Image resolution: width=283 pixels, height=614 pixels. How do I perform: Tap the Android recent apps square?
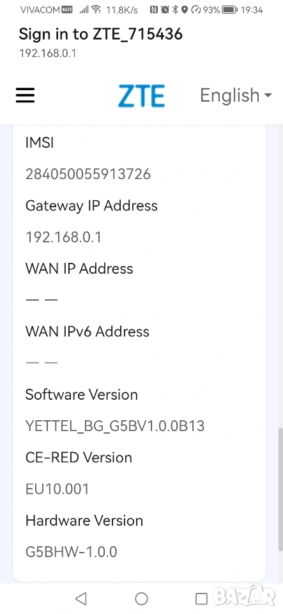(201, 599)
